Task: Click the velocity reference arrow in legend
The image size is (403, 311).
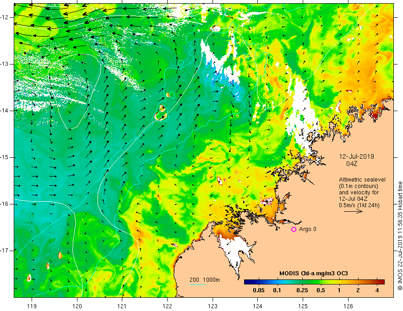Action: pyautogui.click(x=353, y=211)
